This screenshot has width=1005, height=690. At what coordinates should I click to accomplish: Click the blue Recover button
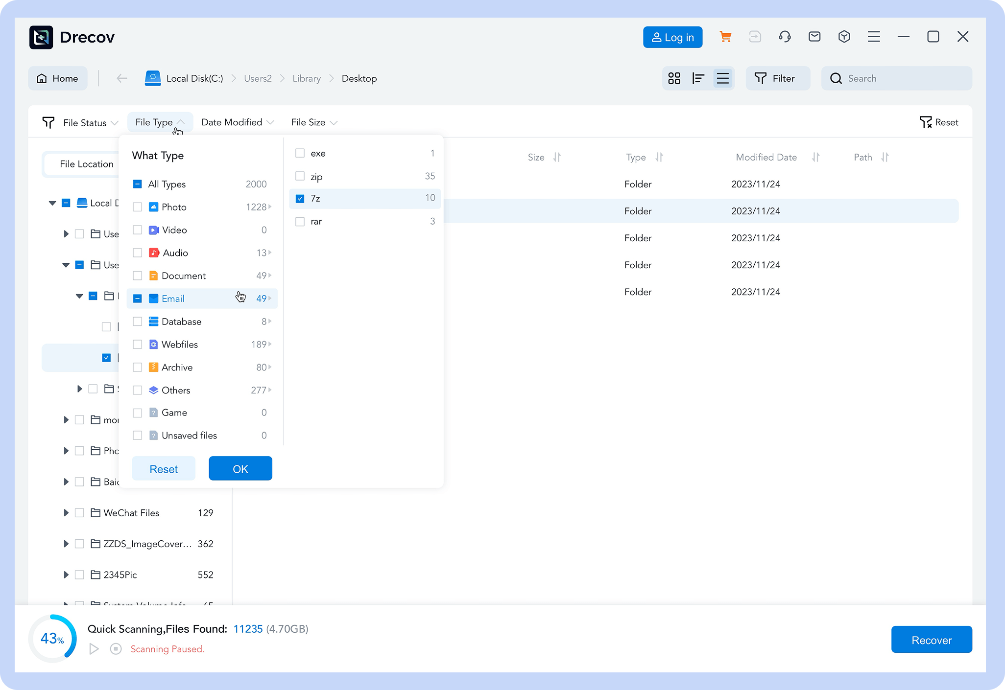931,640
